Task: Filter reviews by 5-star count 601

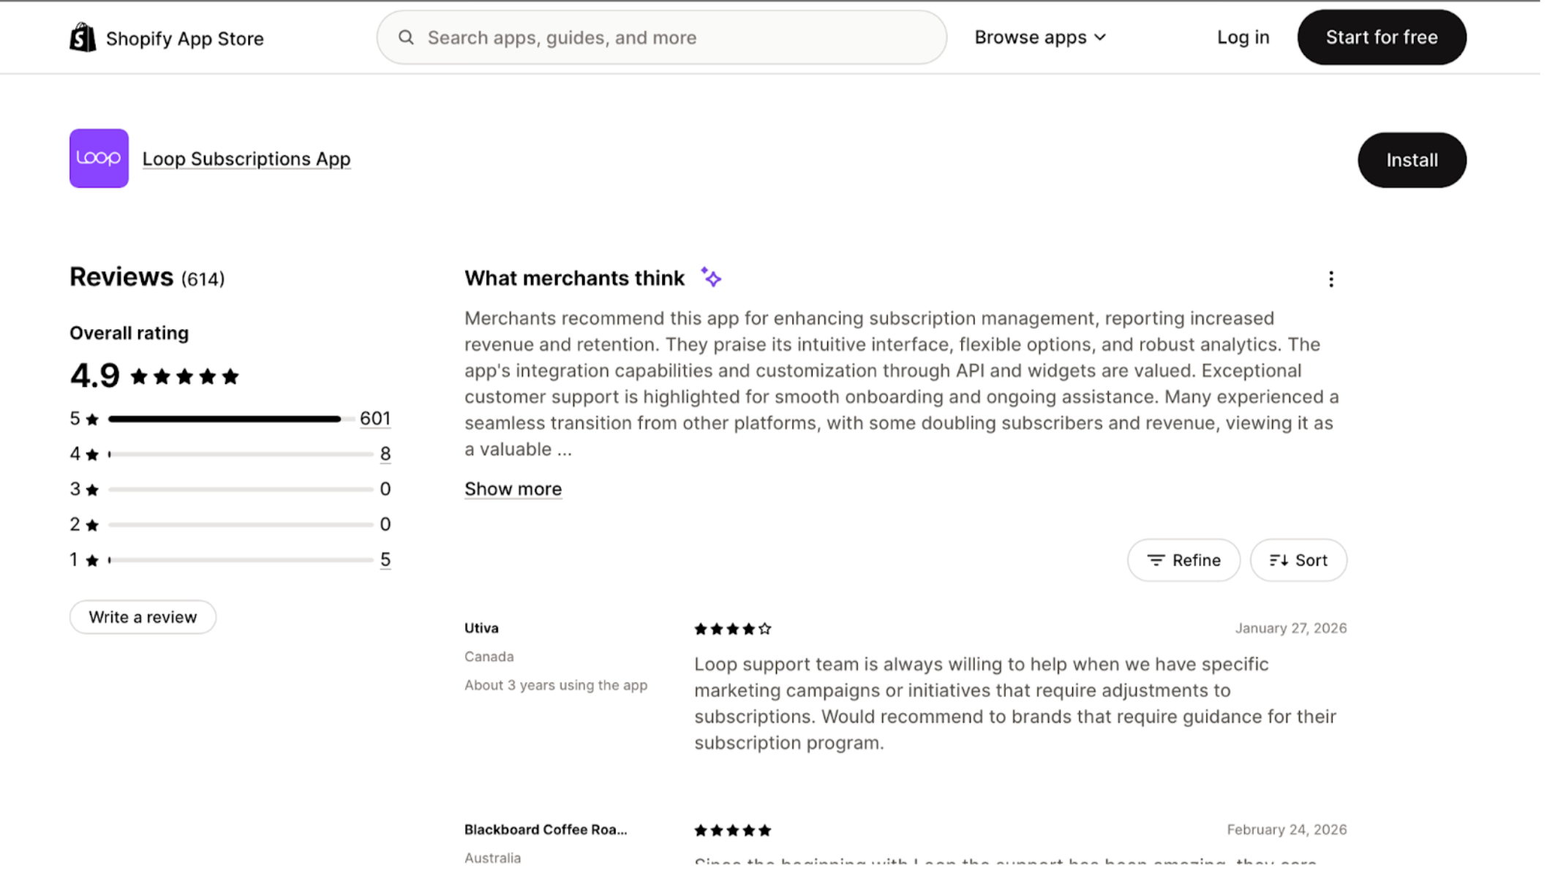Action: click(374, 418)
